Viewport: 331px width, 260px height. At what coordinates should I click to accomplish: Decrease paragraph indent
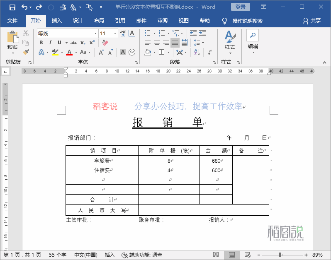click(193, 33)
